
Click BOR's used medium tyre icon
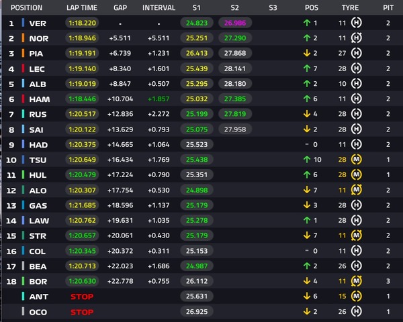click(356, 281)
